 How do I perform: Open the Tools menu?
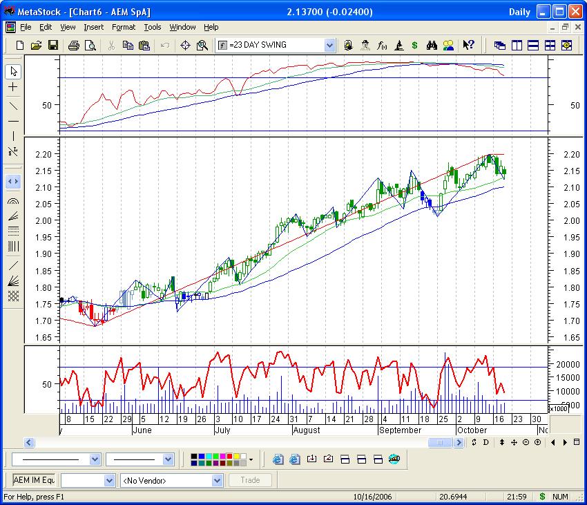click(x=153, y=27)
